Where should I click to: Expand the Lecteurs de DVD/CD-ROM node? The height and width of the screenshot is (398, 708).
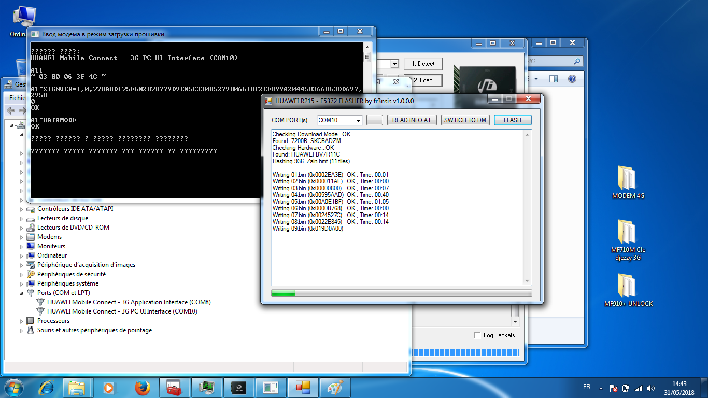pyautogui.click(x=22, y=228)
